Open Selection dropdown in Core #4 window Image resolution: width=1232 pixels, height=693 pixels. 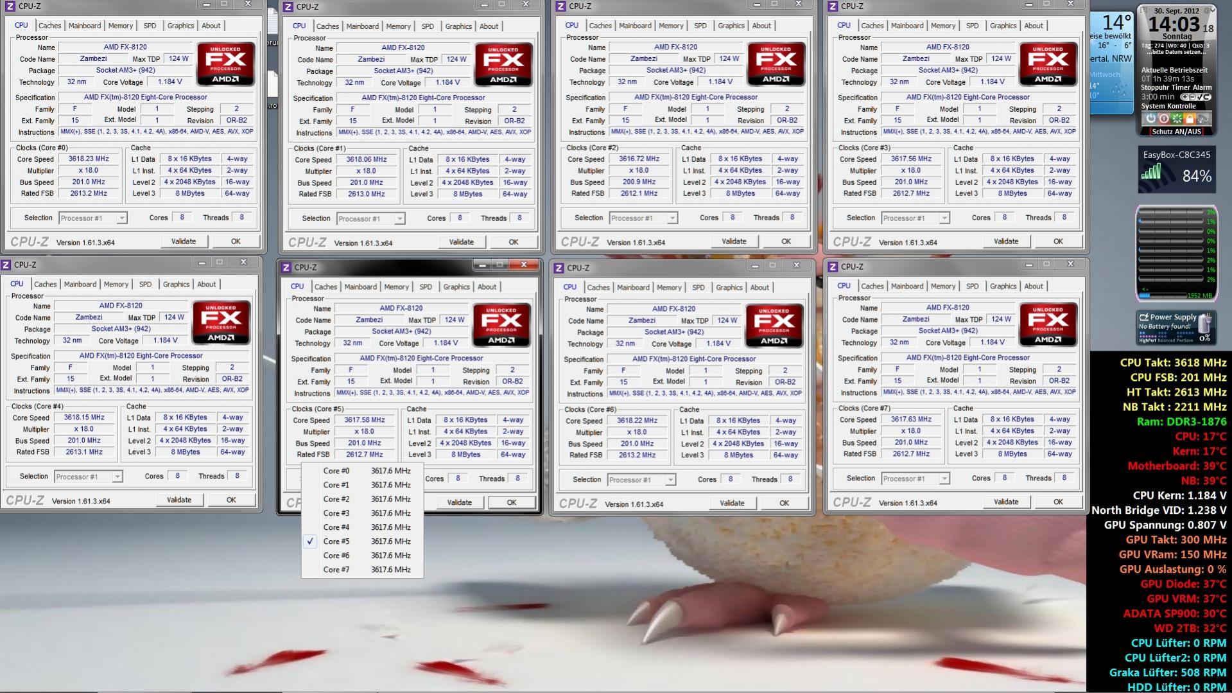(89, 477)
